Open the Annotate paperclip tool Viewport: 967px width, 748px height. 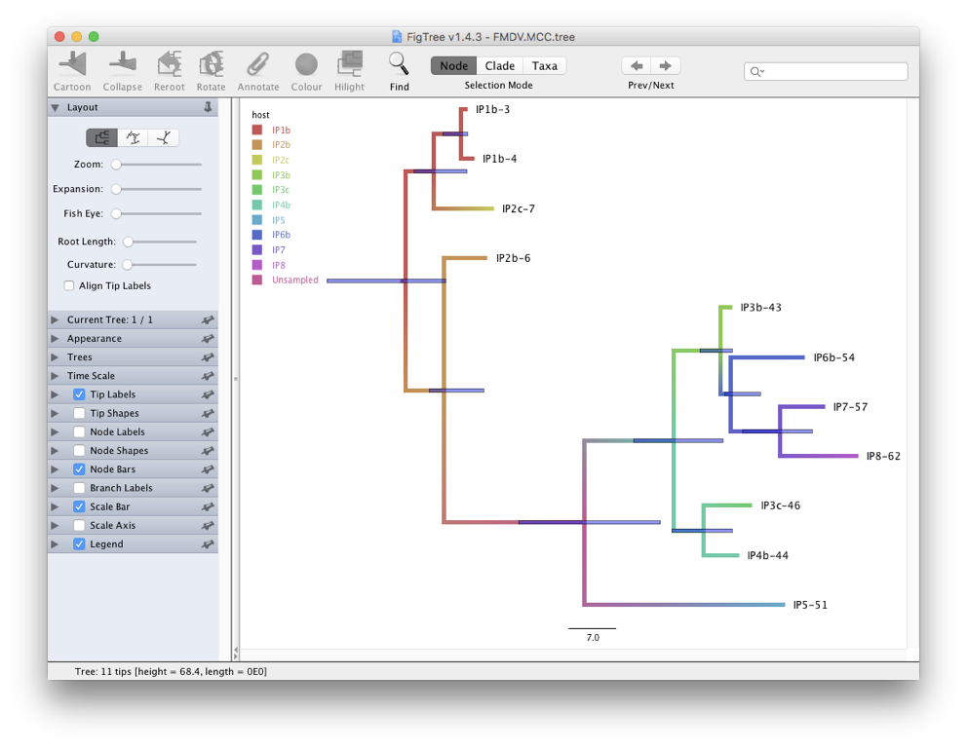pos(257,64)
